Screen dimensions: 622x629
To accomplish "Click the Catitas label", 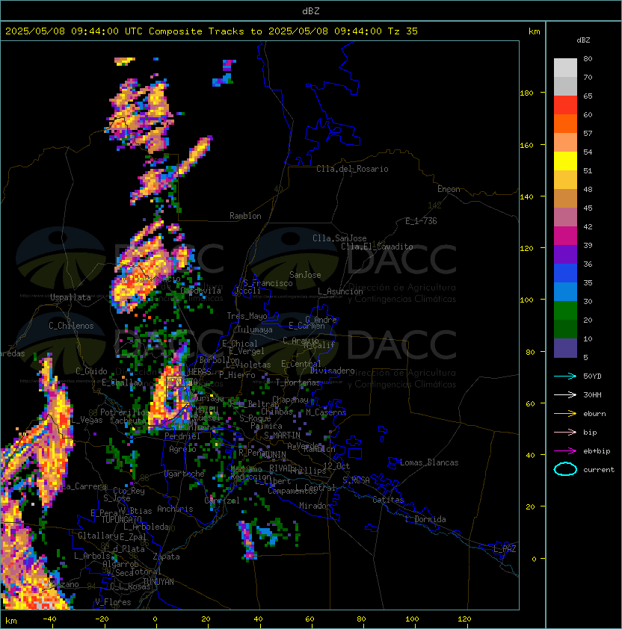I will [388, 500].
